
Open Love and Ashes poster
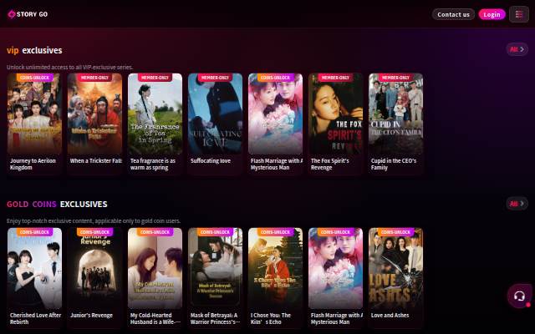[395, 268]
